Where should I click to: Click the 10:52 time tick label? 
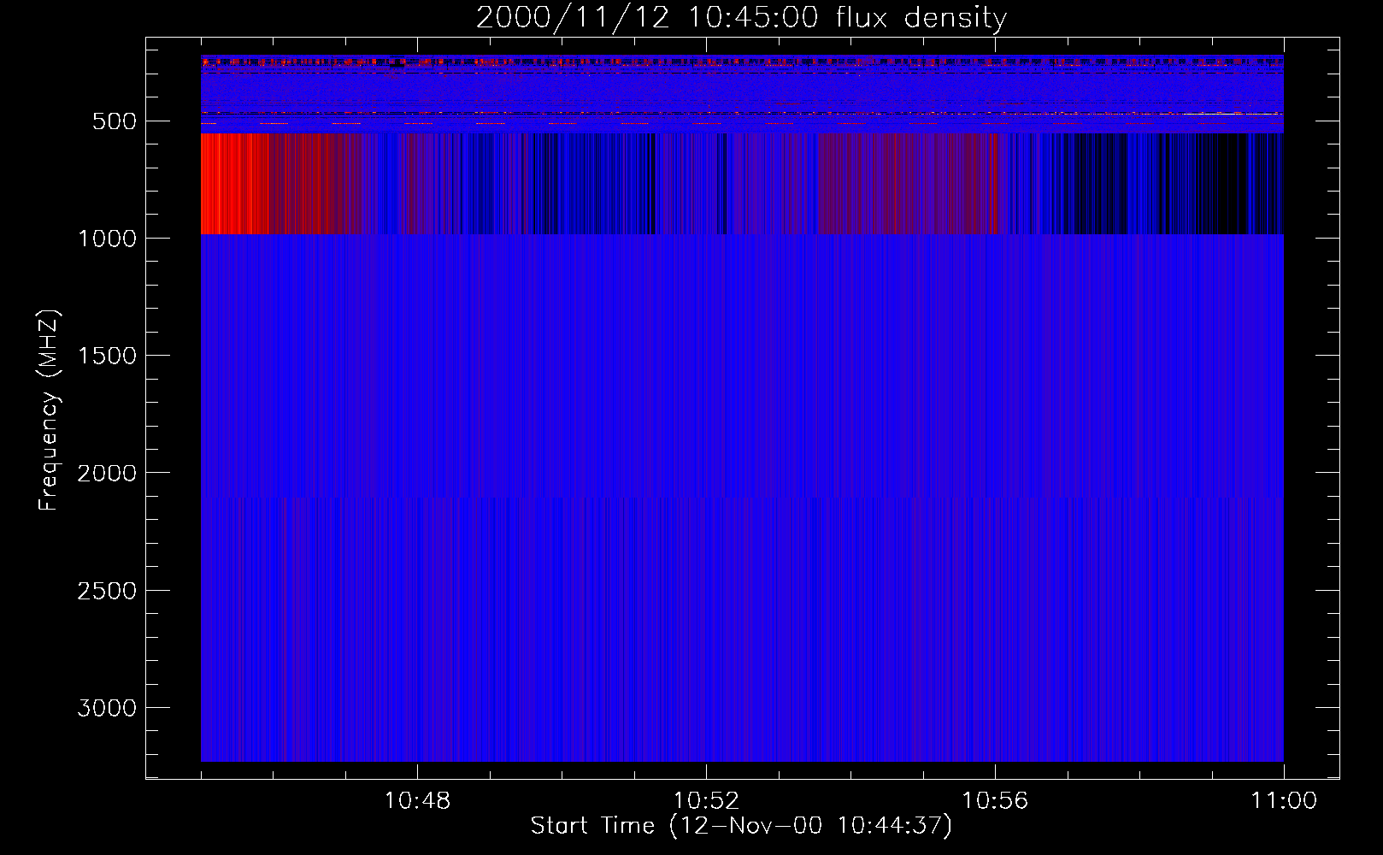pyautogui.click(x=706, y=801)
